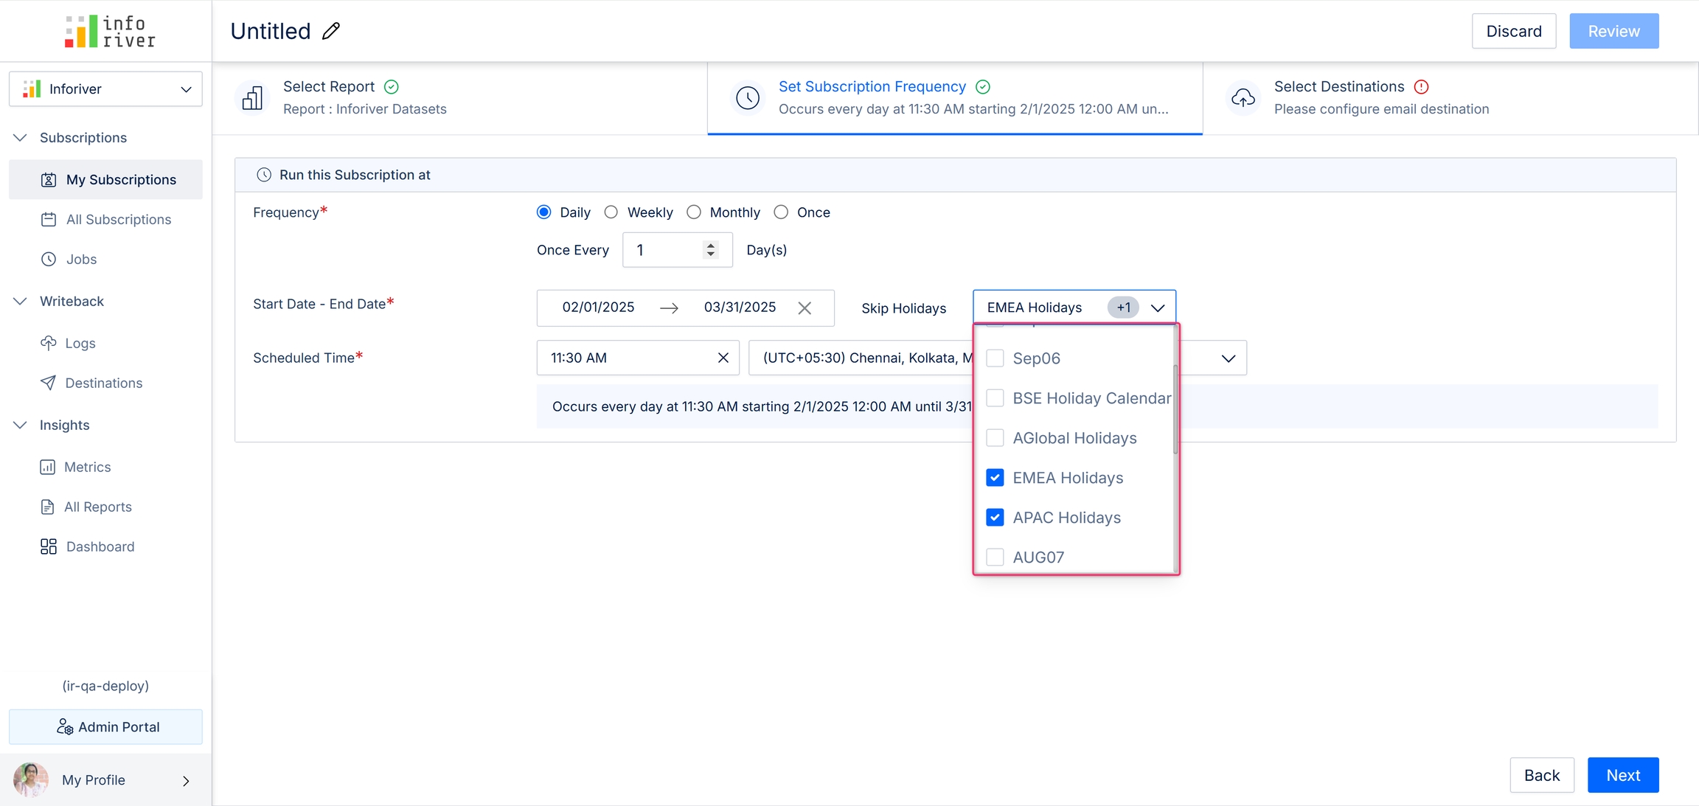Select the Weekly frequency radio button
The width and height of the screenshot is (1699, 806).
click(611, 212)
